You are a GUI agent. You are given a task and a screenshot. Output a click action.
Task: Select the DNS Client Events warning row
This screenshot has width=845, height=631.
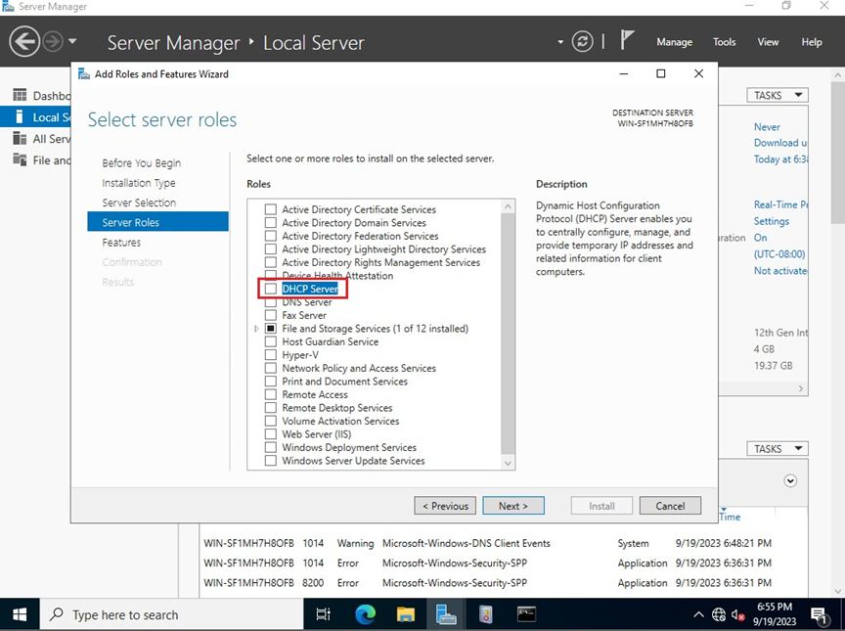click(488, 543)
